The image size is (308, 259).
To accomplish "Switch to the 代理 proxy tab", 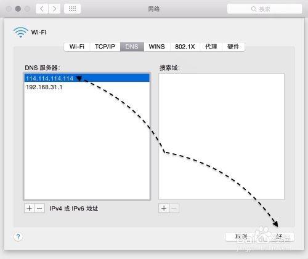I will pos(211,47).
